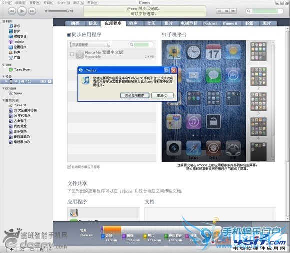Collapse the 设备 section in sidebar
Image resolution: width=290 pixels, height=253 pixels.
pyautogui.click(x=3, y=76)
